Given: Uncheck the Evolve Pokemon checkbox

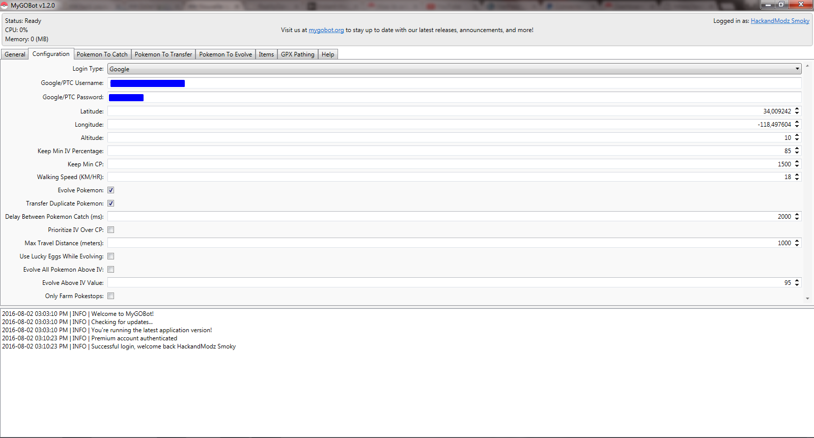Looking at the screenshot, I should [110, 190].
